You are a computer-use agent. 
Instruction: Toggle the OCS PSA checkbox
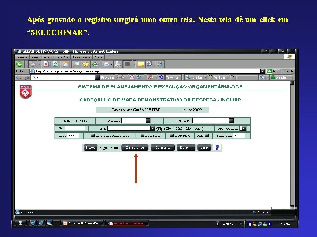(172, 136)
